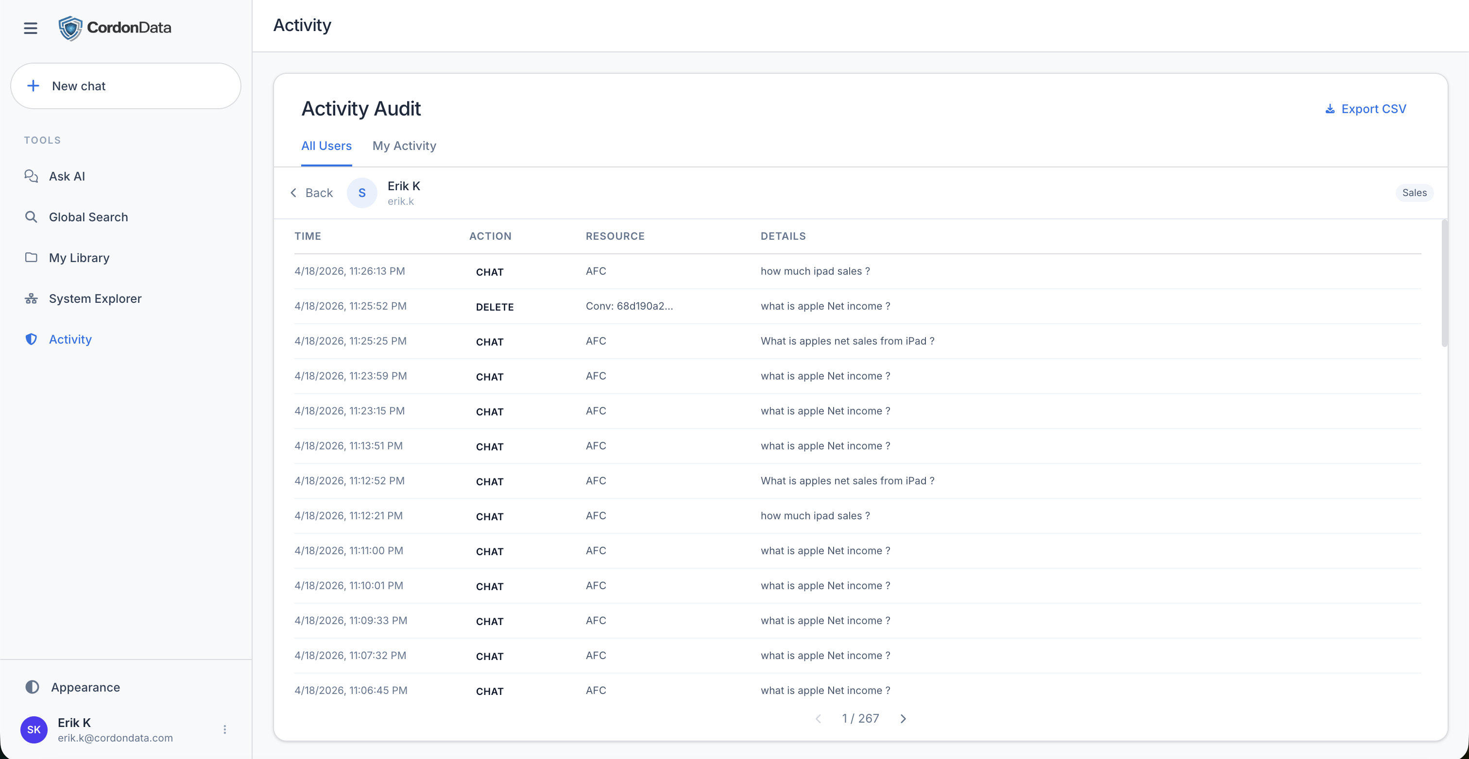Open Ask AI chat bubbles icon

(32, 176)
